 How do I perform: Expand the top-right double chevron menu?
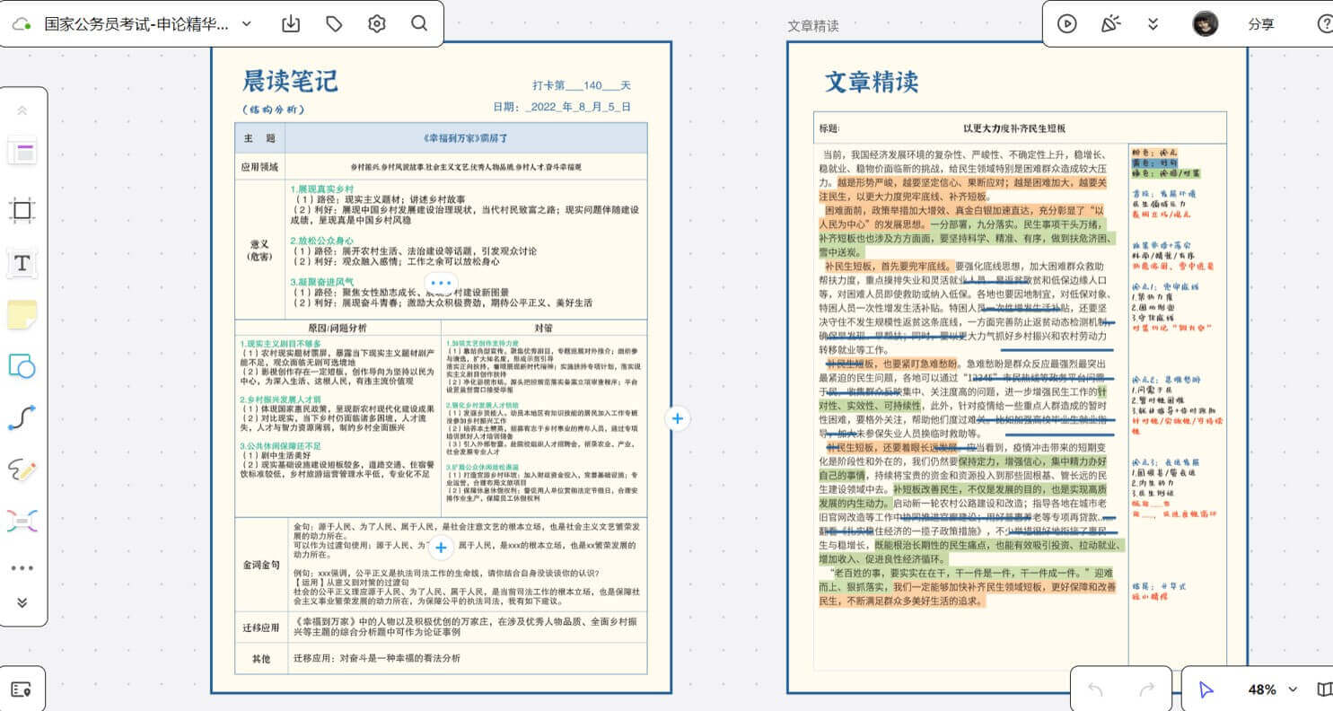pos(1153,24)
